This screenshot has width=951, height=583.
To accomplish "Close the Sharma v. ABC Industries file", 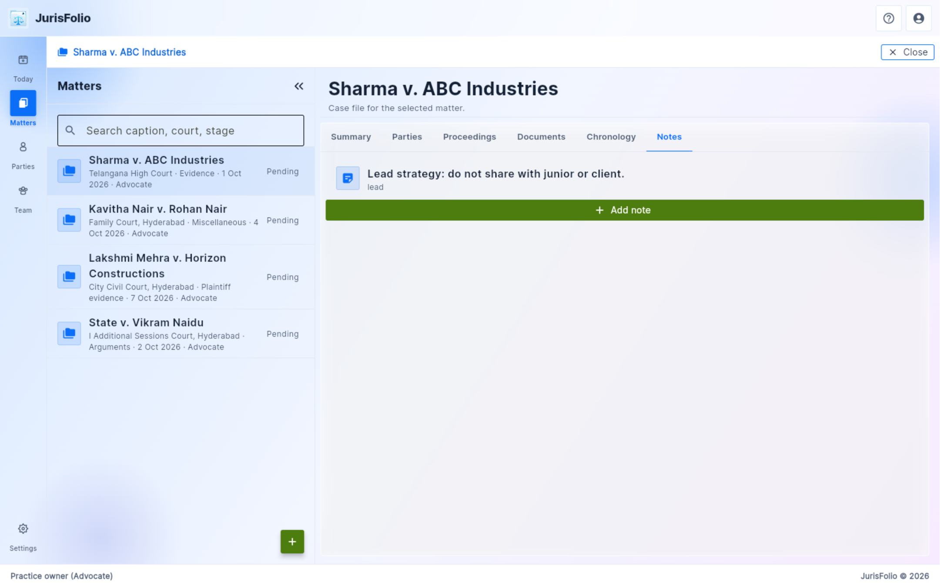I will (907, 52).
